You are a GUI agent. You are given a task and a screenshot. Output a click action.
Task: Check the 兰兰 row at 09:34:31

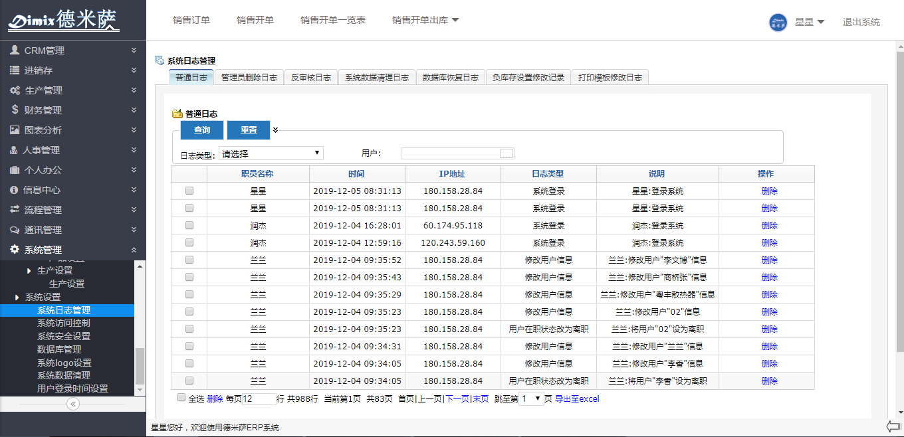(x=189, y=346)
